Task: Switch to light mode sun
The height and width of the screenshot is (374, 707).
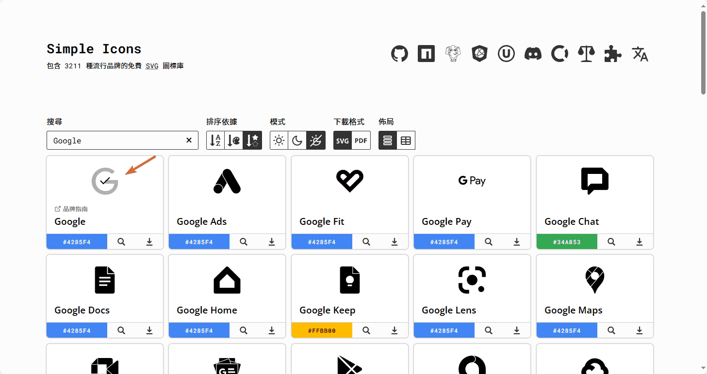Action: [x=279, y=140]
